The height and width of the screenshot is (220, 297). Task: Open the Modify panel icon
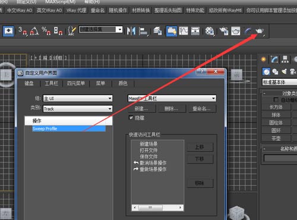point(274,59)
